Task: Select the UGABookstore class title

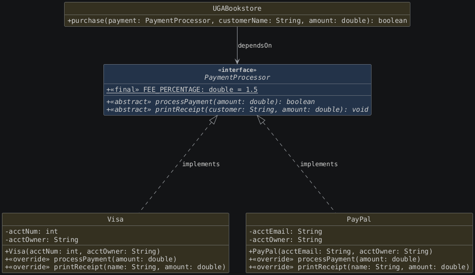Action: (x=237, y=8)
